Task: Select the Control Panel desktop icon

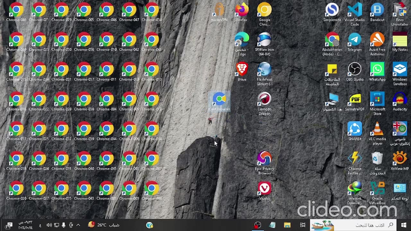Action: [x=400, y=191]
